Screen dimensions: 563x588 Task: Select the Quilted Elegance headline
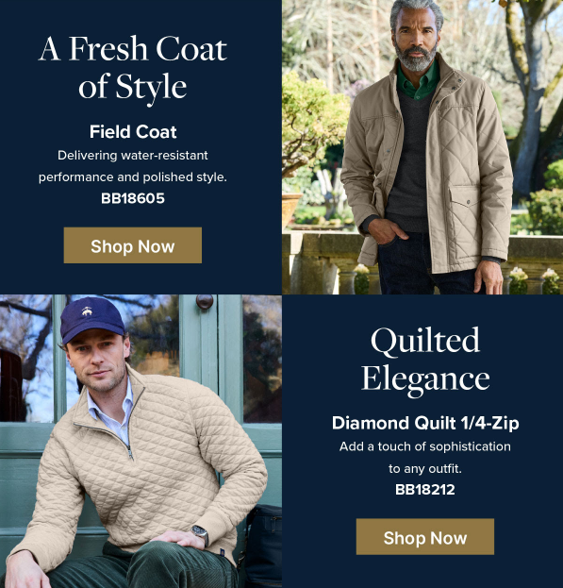coord(425,361)
